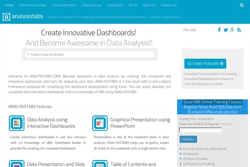The height and width of the screenshot is (167, 250).
Task: Click 'Download Free Excel Add-in' description text
Action: [210, 79]
